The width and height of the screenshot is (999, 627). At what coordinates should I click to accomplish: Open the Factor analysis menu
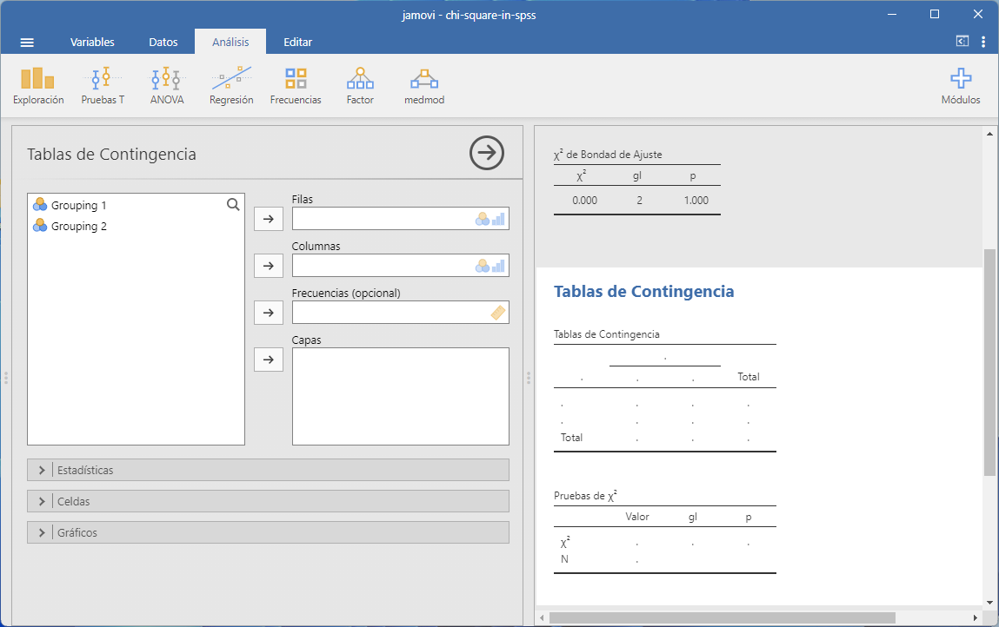click(x=360, y=86)
